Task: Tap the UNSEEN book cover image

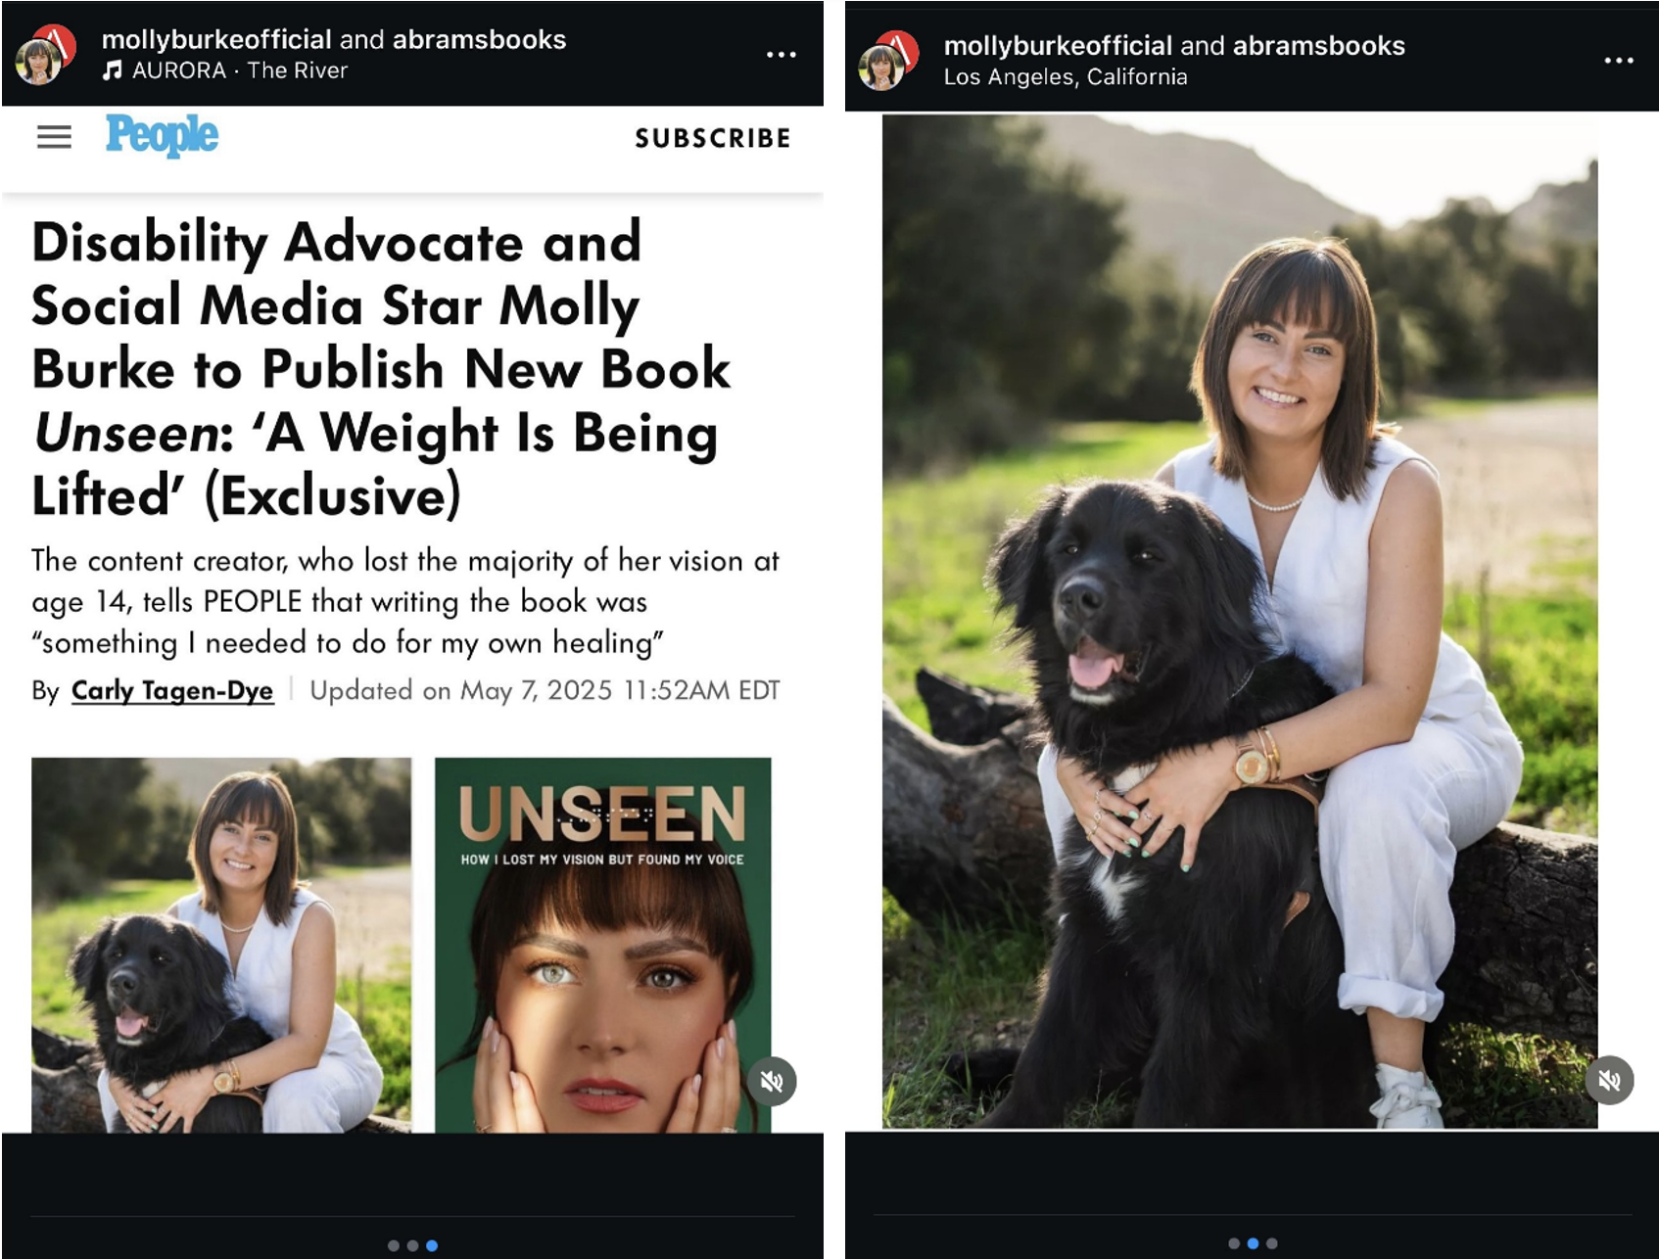Action: click(603, 945)
